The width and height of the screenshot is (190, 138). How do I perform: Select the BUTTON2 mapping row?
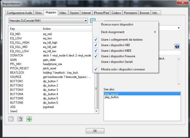click(x=51, y=86)
